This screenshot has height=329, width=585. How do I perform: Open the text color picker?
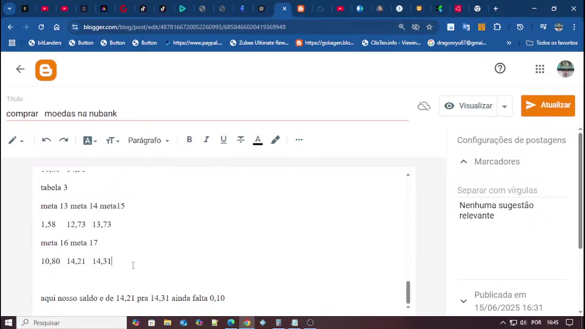coord(258,140)
